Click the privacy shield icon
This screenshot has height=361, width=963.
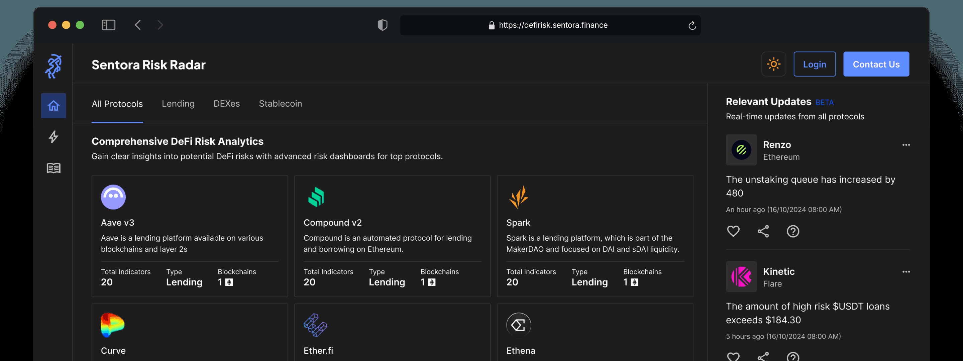[383, 25]
